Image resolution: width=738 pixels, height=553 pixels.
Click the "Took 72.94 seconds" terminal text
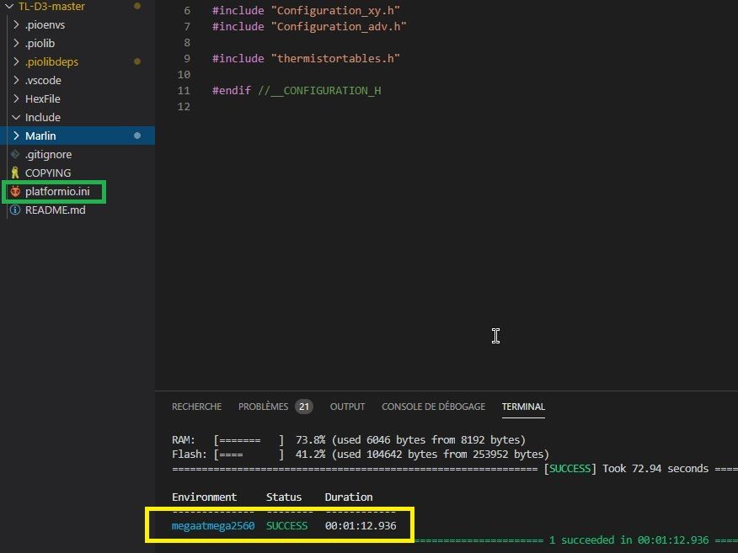click(655, 468)
